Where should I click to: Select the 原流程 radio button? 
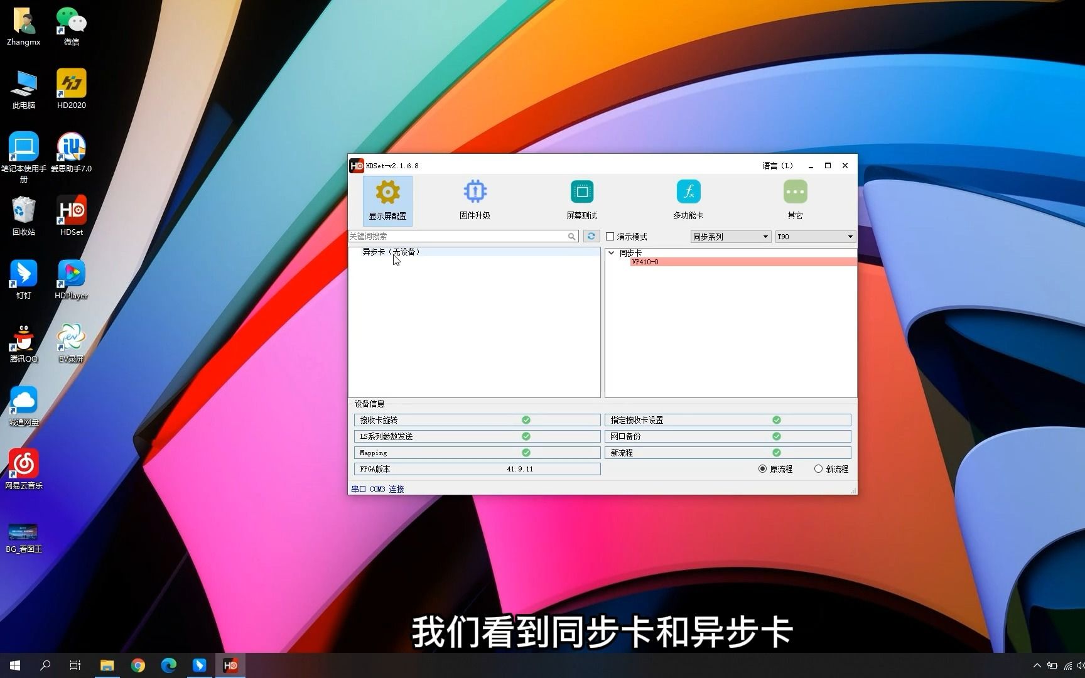point(762,469)
